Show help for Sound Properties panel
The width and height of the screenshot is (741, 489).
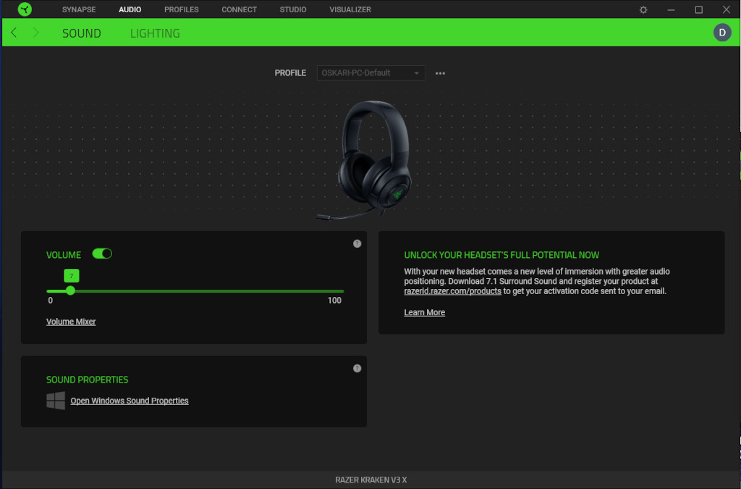[x=357, y=369]
